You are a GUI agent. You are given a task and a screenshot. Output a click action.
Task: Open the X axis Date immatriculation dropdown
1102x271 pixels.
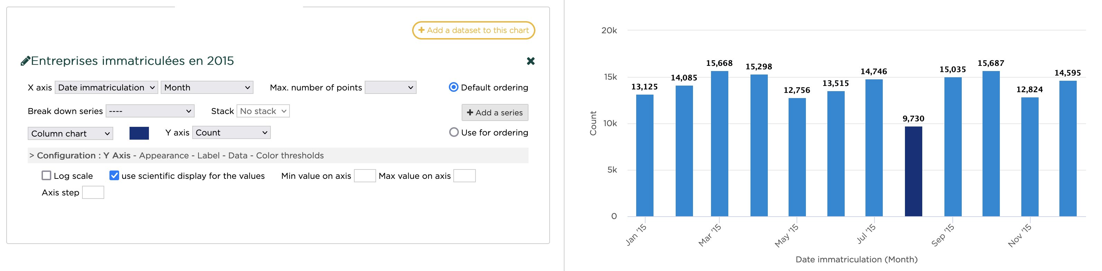tap(107, 87)
